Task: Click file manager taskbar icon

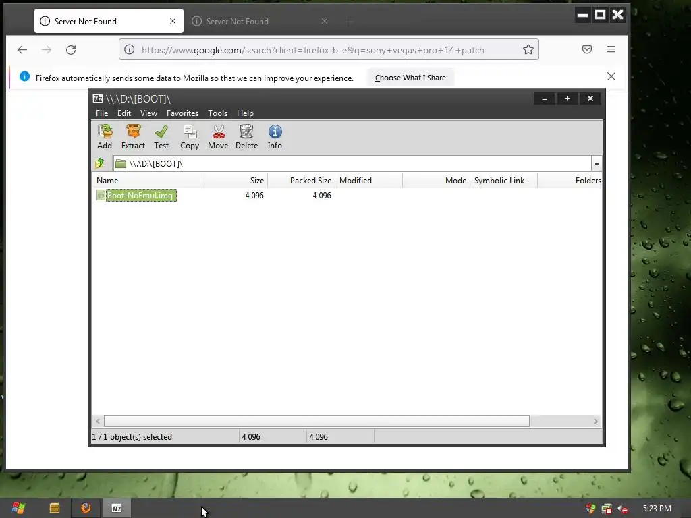Action: (55, 508)
